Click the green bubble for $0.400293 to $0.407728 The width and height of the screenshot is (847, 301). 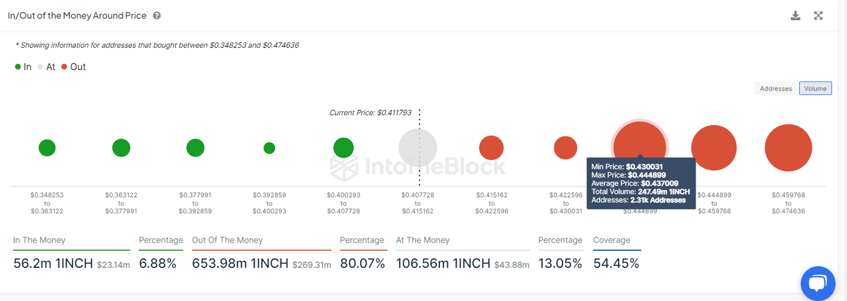(x=344, y=148)
